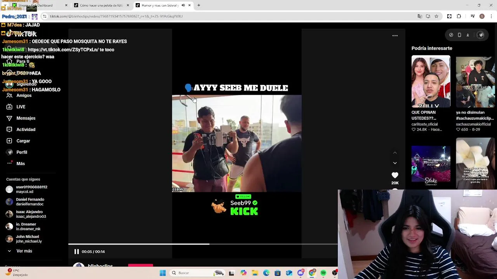Screen dimensions: 497x279
Task: Click the LIVE camera icon
Action: tap(9, 107)
